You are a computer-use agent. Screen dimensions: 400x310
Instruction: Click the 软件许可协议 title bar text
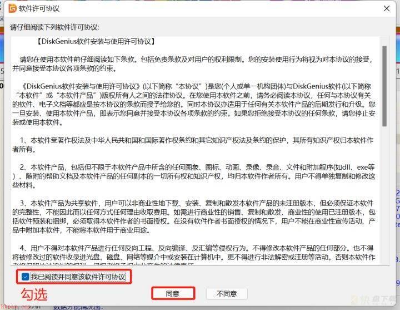tap(39, 9)
